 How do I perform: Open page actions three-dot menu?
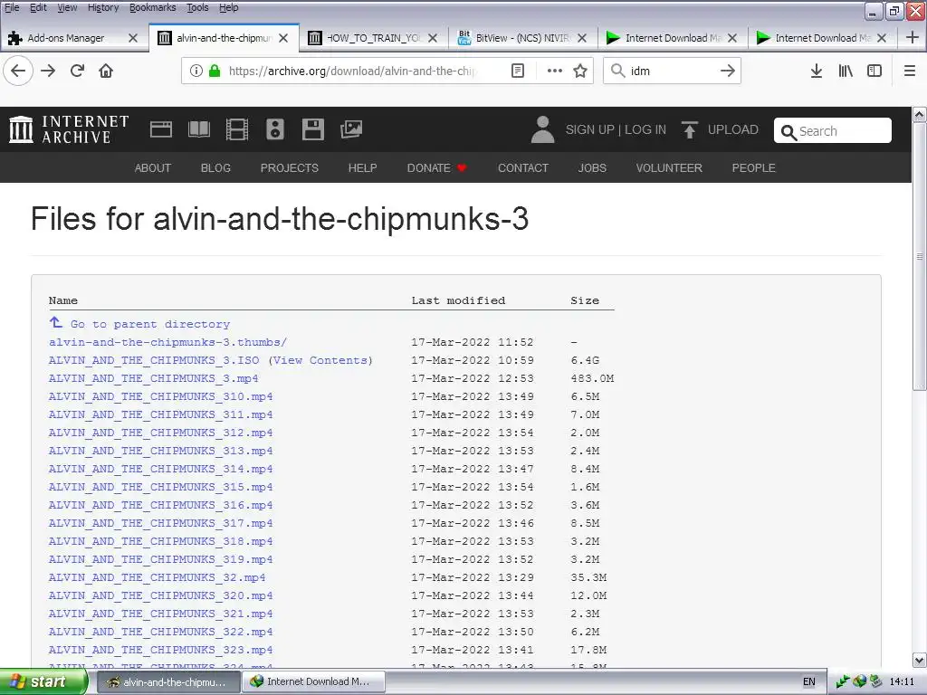coord(554,71)
